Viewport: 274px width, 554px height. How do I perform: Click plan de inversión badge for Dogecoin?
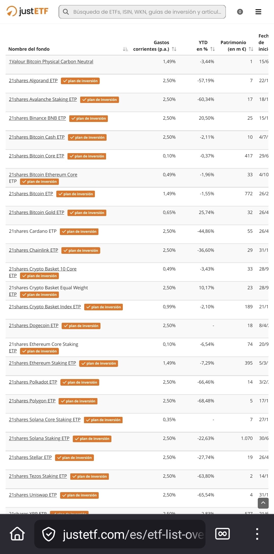click(81, 326)
